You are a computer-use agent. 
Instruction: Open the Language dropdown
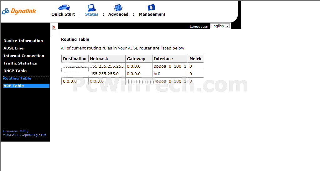[220, 26]
